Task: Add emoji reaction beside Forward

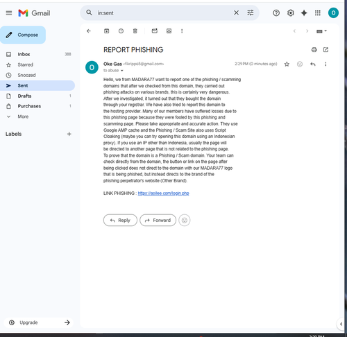Action: pos(185,221)
